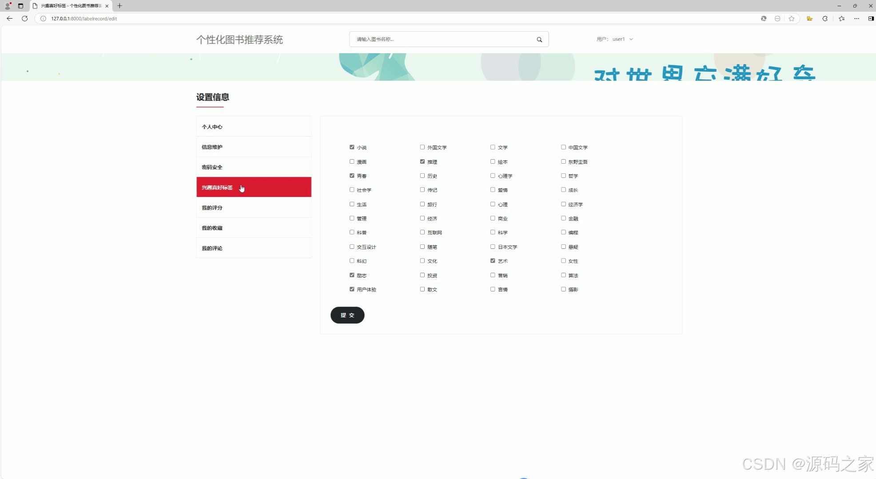Click the 个性化图书推荐系统 site title link
Image resolution: width=876 pixels, height=479 pixels.
[239, 40]
